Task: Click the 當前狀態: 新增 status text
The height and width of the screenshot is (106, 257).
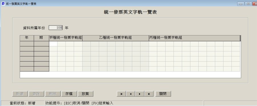Action: (23, 103)
